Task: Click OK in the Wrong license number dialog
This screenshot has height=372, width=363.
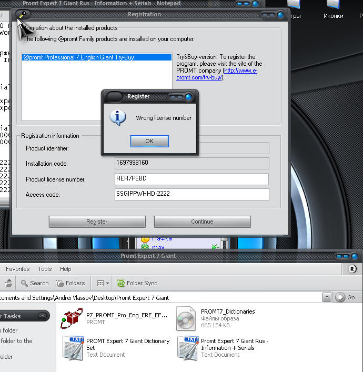Action: (x=149, y=141)
